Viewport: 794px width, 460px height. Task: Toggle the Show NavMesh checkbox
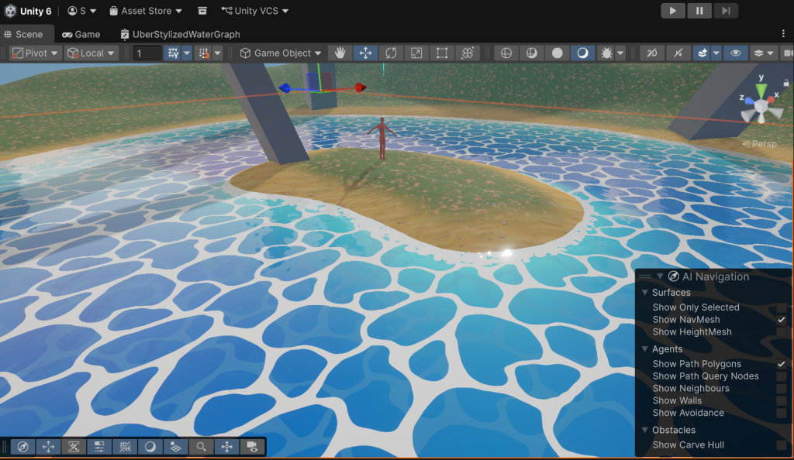pos(781,320)
